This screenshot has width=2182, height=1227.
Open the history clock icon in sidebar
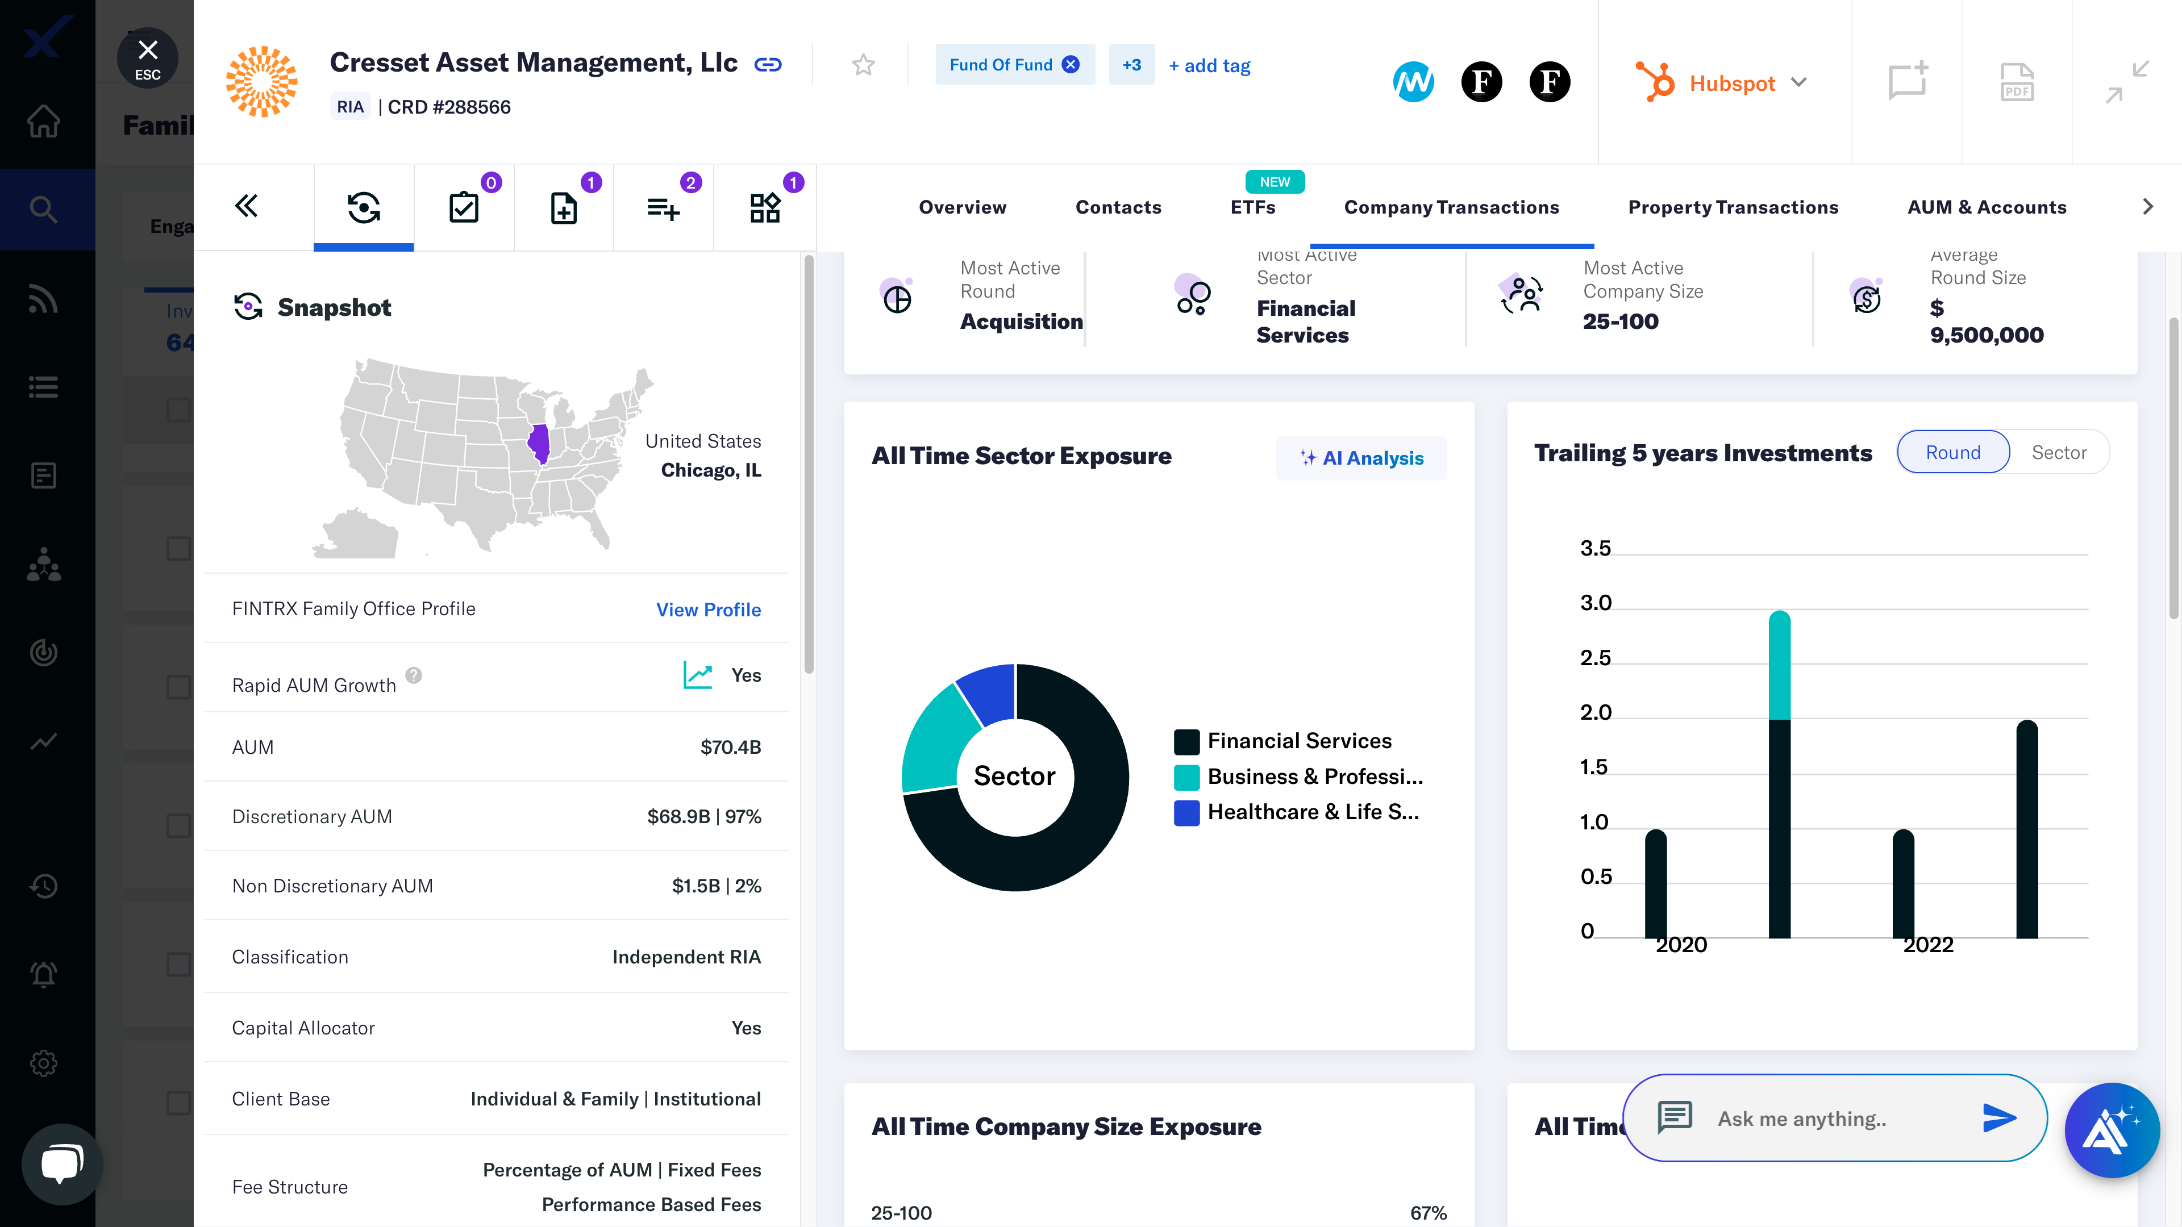[43, 886]
